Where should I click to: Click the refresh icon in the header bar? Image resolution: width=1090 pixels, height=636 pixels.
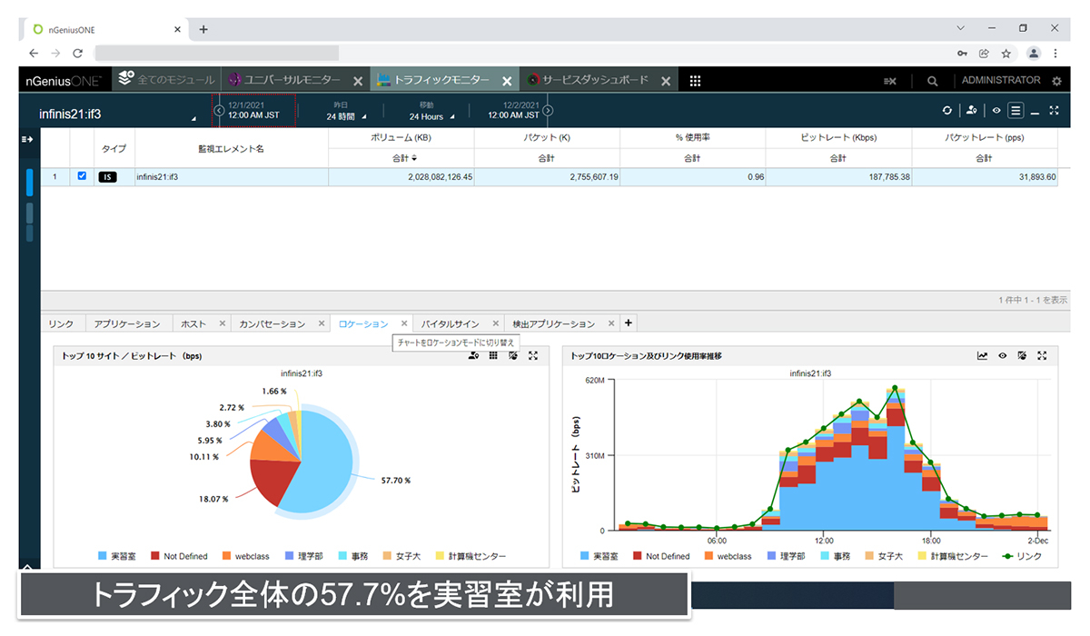click(947, 110)
